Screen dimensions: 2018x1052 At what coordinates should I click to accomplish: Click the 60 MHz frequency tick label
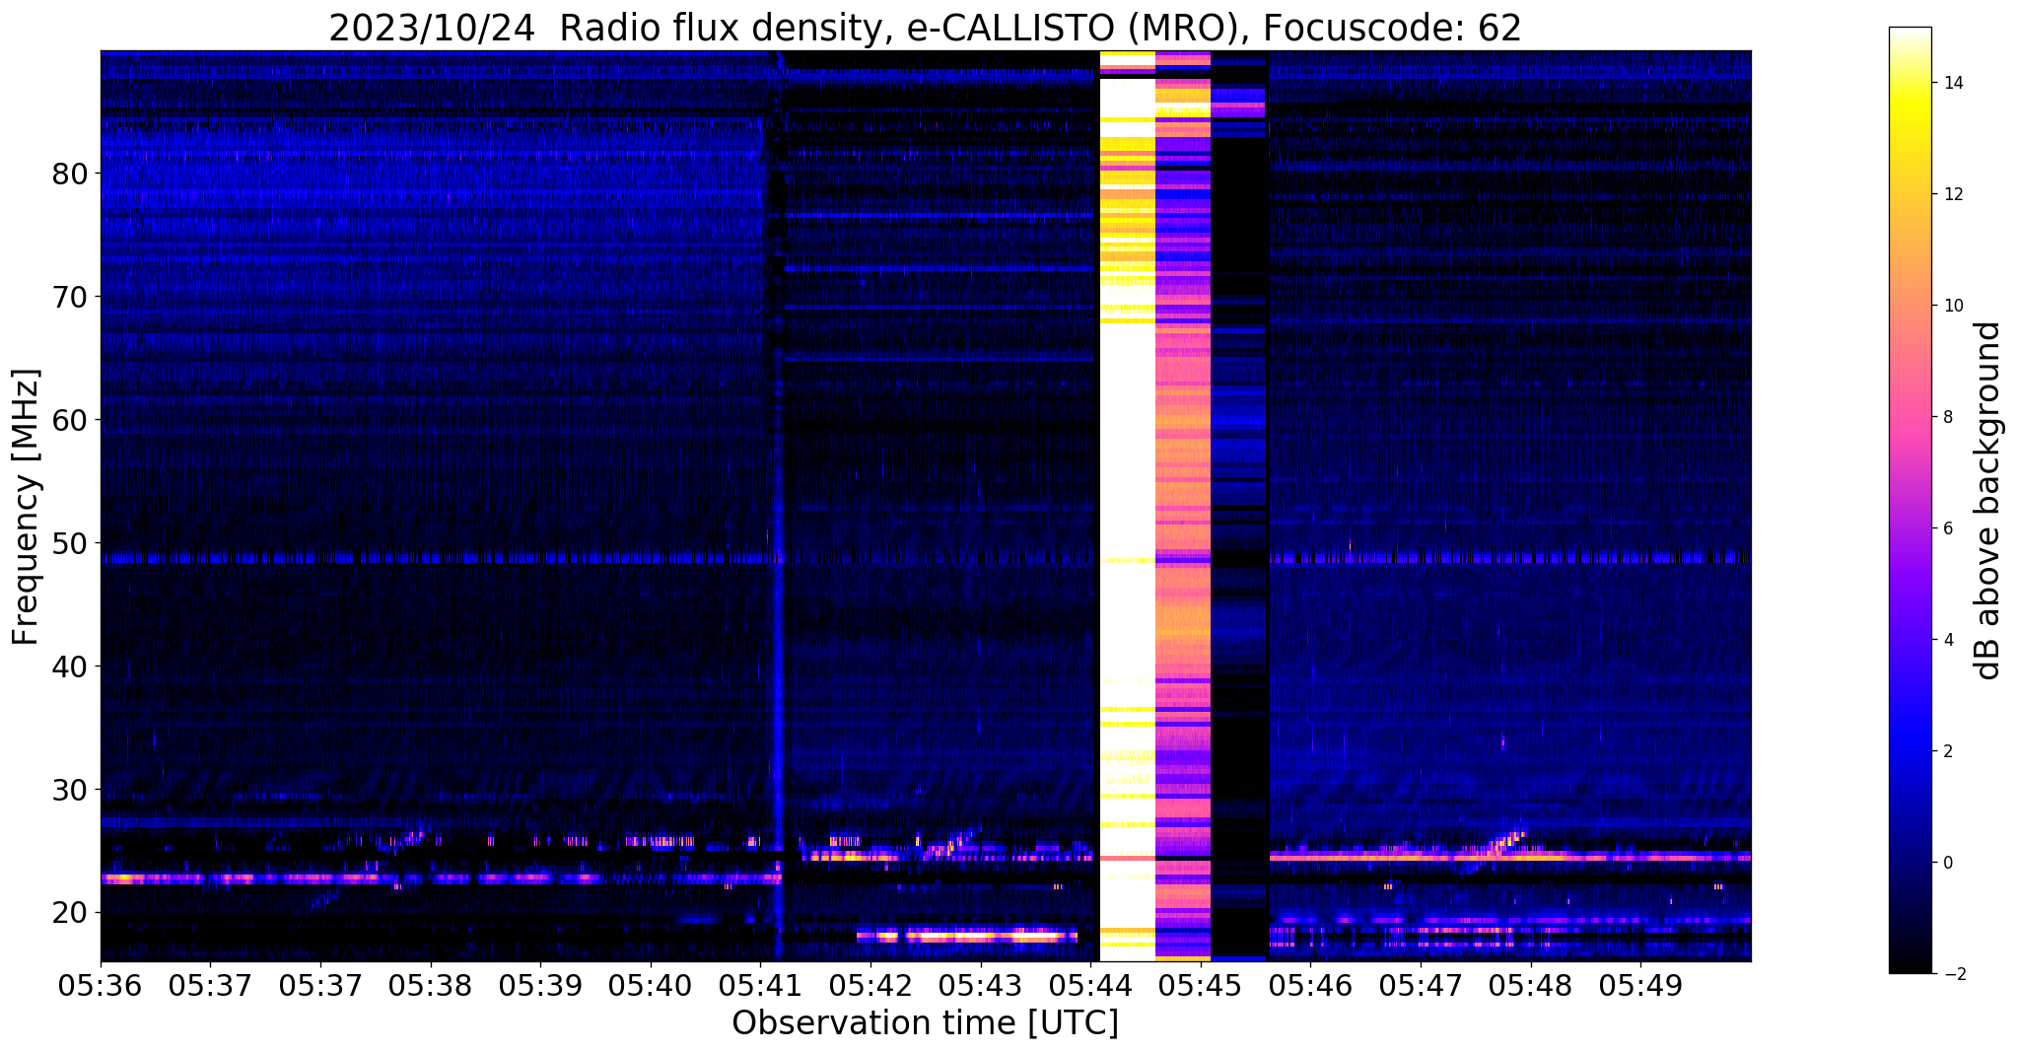(70, 420)
